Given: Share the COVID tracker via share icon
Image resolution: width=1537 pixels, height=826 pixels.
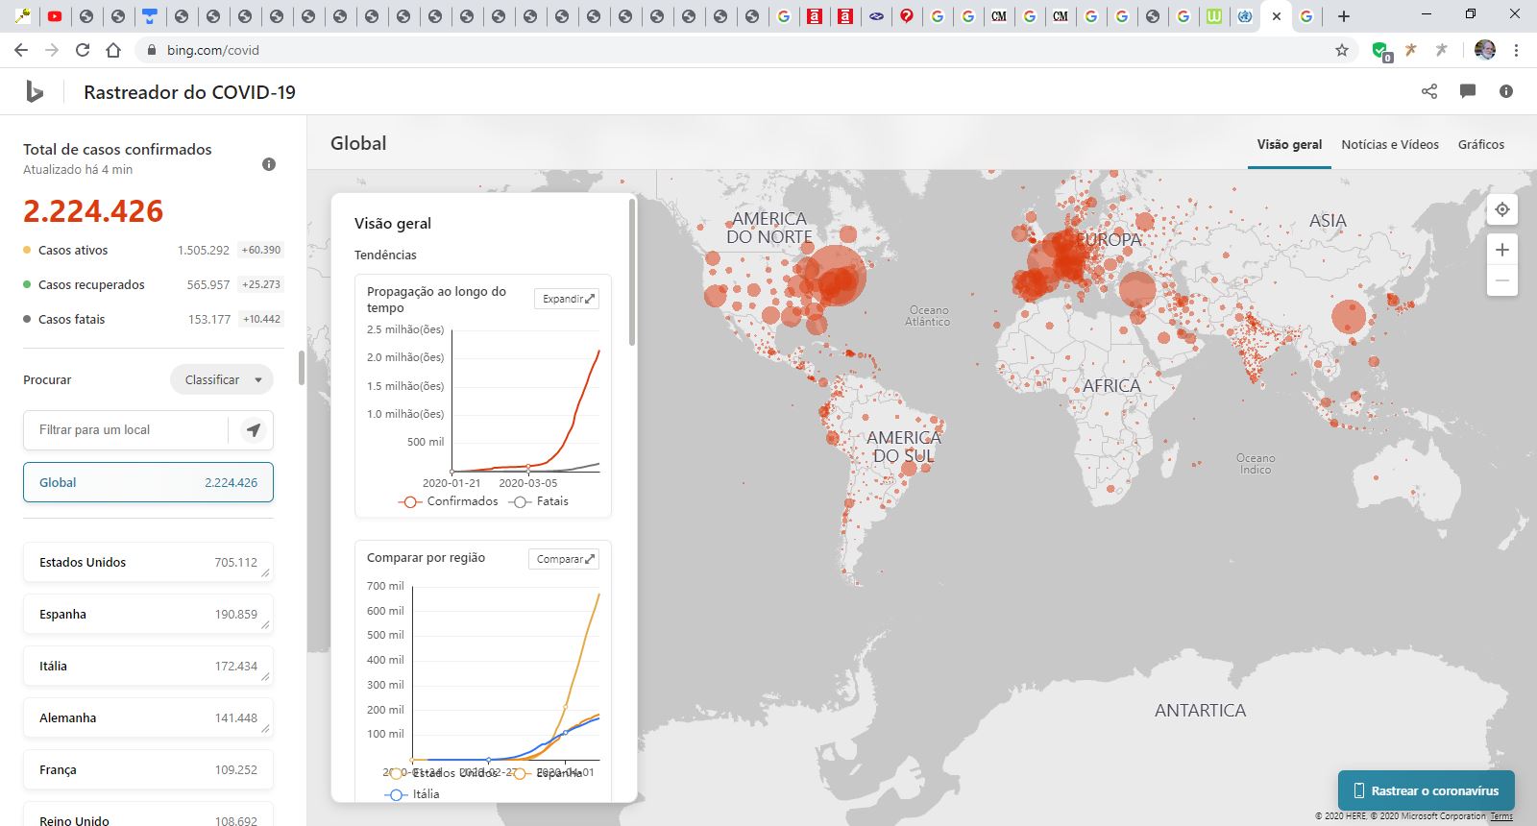Looking at the screenshot, I should coord(1429,91).
